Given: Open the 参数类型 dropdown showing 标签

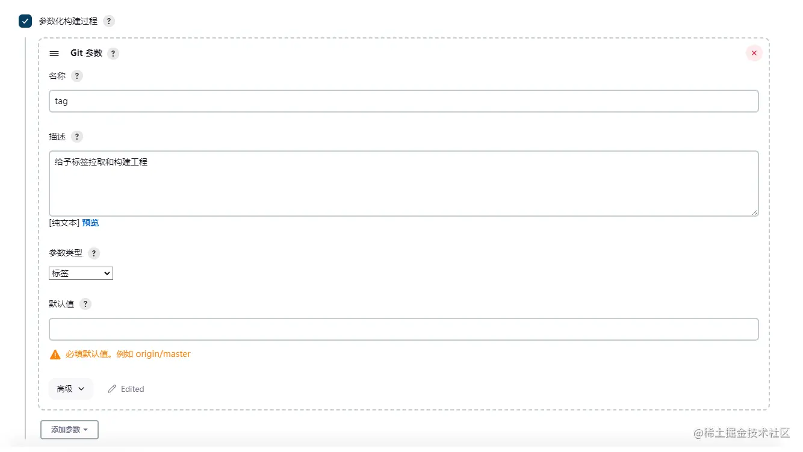Looking at the screenshot, I should coord(81,273).
